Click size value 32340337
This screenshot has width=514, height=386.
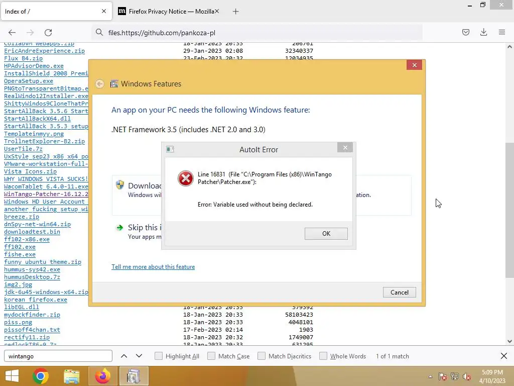299,51
